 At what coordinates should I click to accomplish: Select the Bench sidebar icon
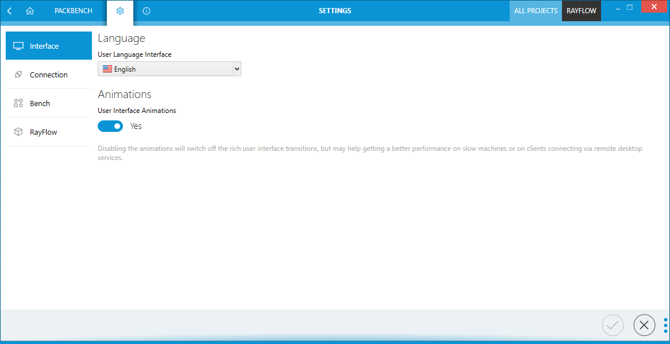(18, 103)
